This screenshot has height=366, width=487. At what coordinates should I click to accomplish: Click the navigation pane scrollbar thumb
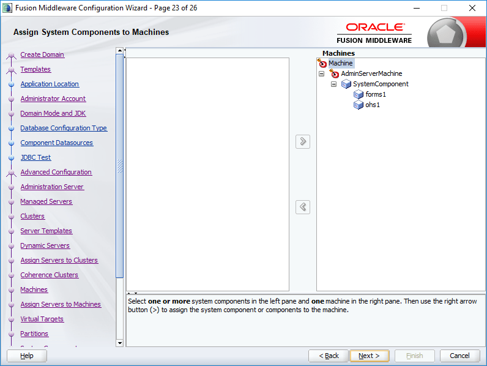(x=119, y=166)
